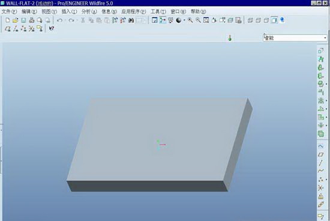Toggle datum axes display
This screenshot has height=221, width=330.
click(x=16, y=29)
